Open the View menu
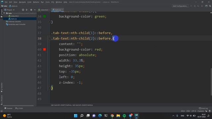This screenshot has width=212, height=119. coord(16,2)
